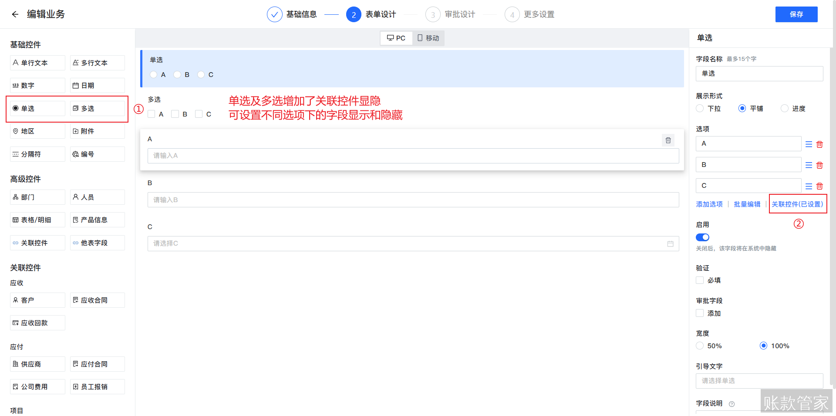Disable the 启用 toggle switch
The image size is (836, 416).
tap(702, 237)
